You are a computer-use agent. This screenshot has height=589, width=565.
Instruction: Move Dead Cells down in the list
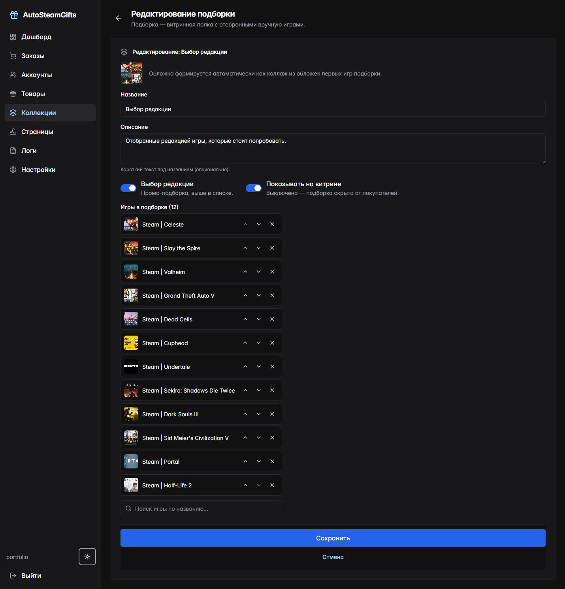coord(259,319)
